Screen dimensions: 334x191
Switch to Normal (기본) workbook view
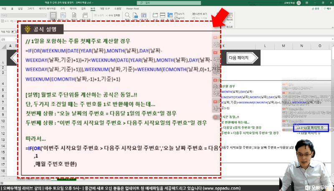[53, 16]
